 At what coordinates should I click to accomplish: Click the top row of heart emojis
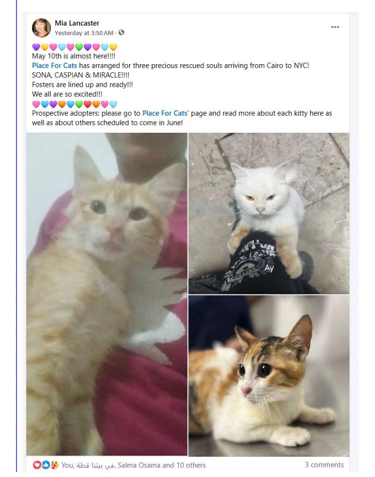[74, 47]
